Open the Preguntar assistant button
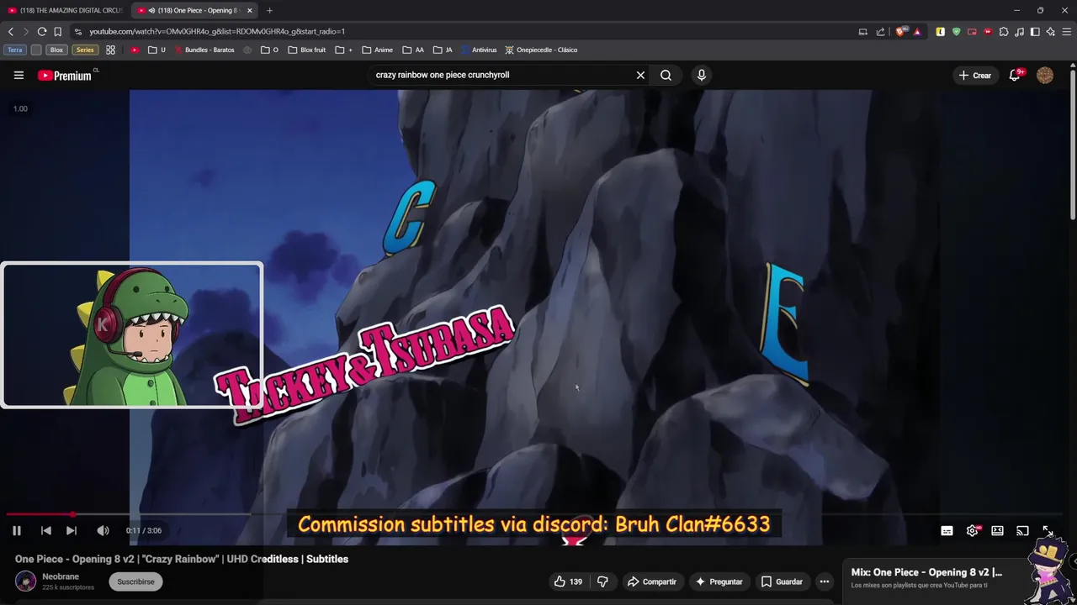Screen dimensions: 1077x605 719,581
